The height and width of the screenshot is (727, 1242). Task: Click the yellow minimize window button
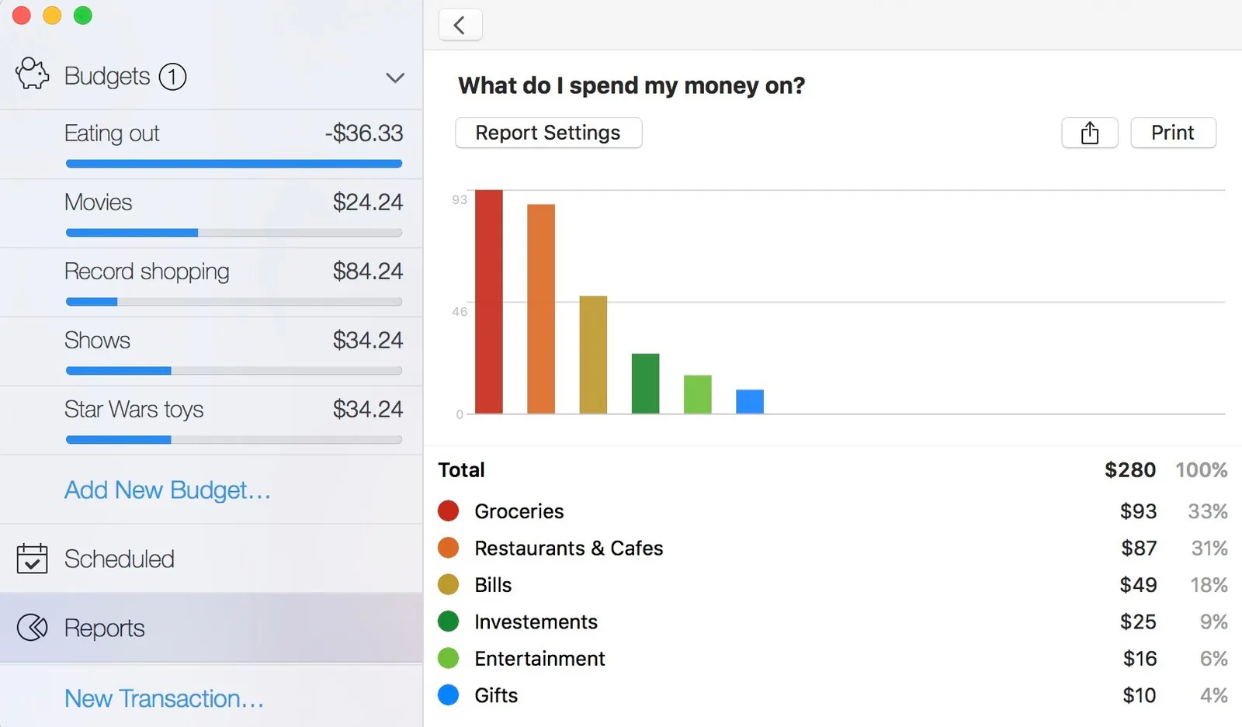[x=52, y=16]
